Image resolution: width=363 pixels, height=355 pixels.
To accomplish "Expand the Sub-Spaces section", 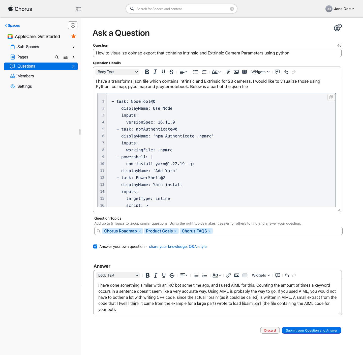I will tap(74, 47).
